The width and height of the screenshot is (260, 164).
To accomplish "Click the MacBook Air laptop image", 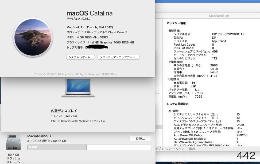I will coord(78,87).
